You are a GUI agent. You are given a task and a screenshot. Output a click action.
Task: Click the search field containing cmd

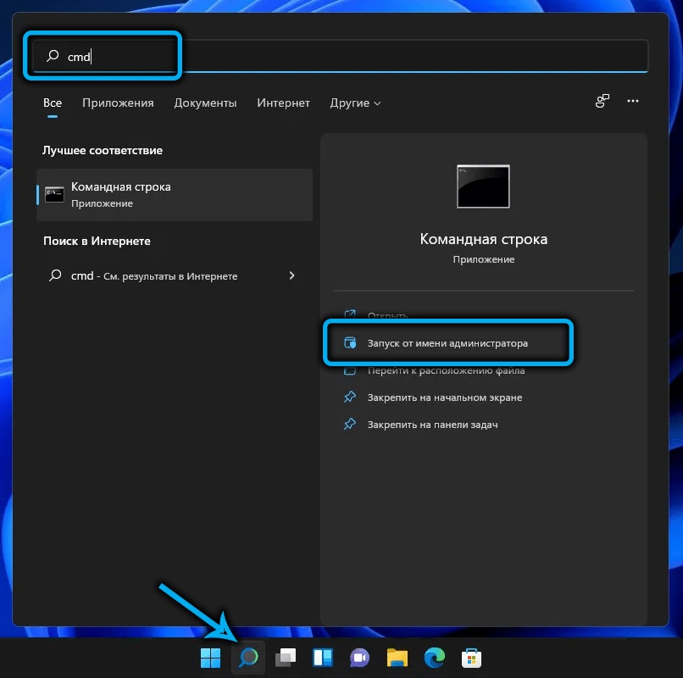coord(339,57)
